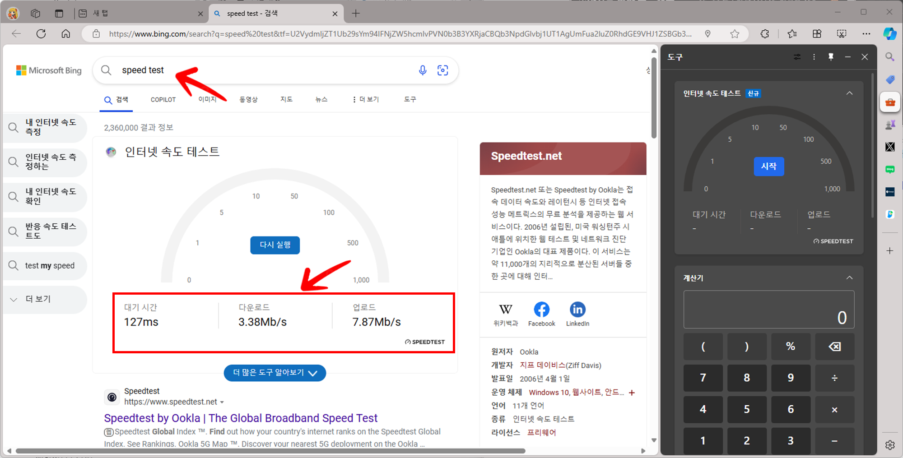
Task: Switch to the 지도 tab
Action: click(x=286, y=99)
